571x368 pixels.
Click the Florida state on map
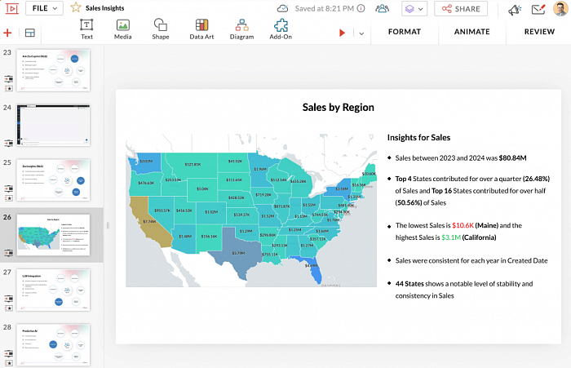(x=312, y=269)
